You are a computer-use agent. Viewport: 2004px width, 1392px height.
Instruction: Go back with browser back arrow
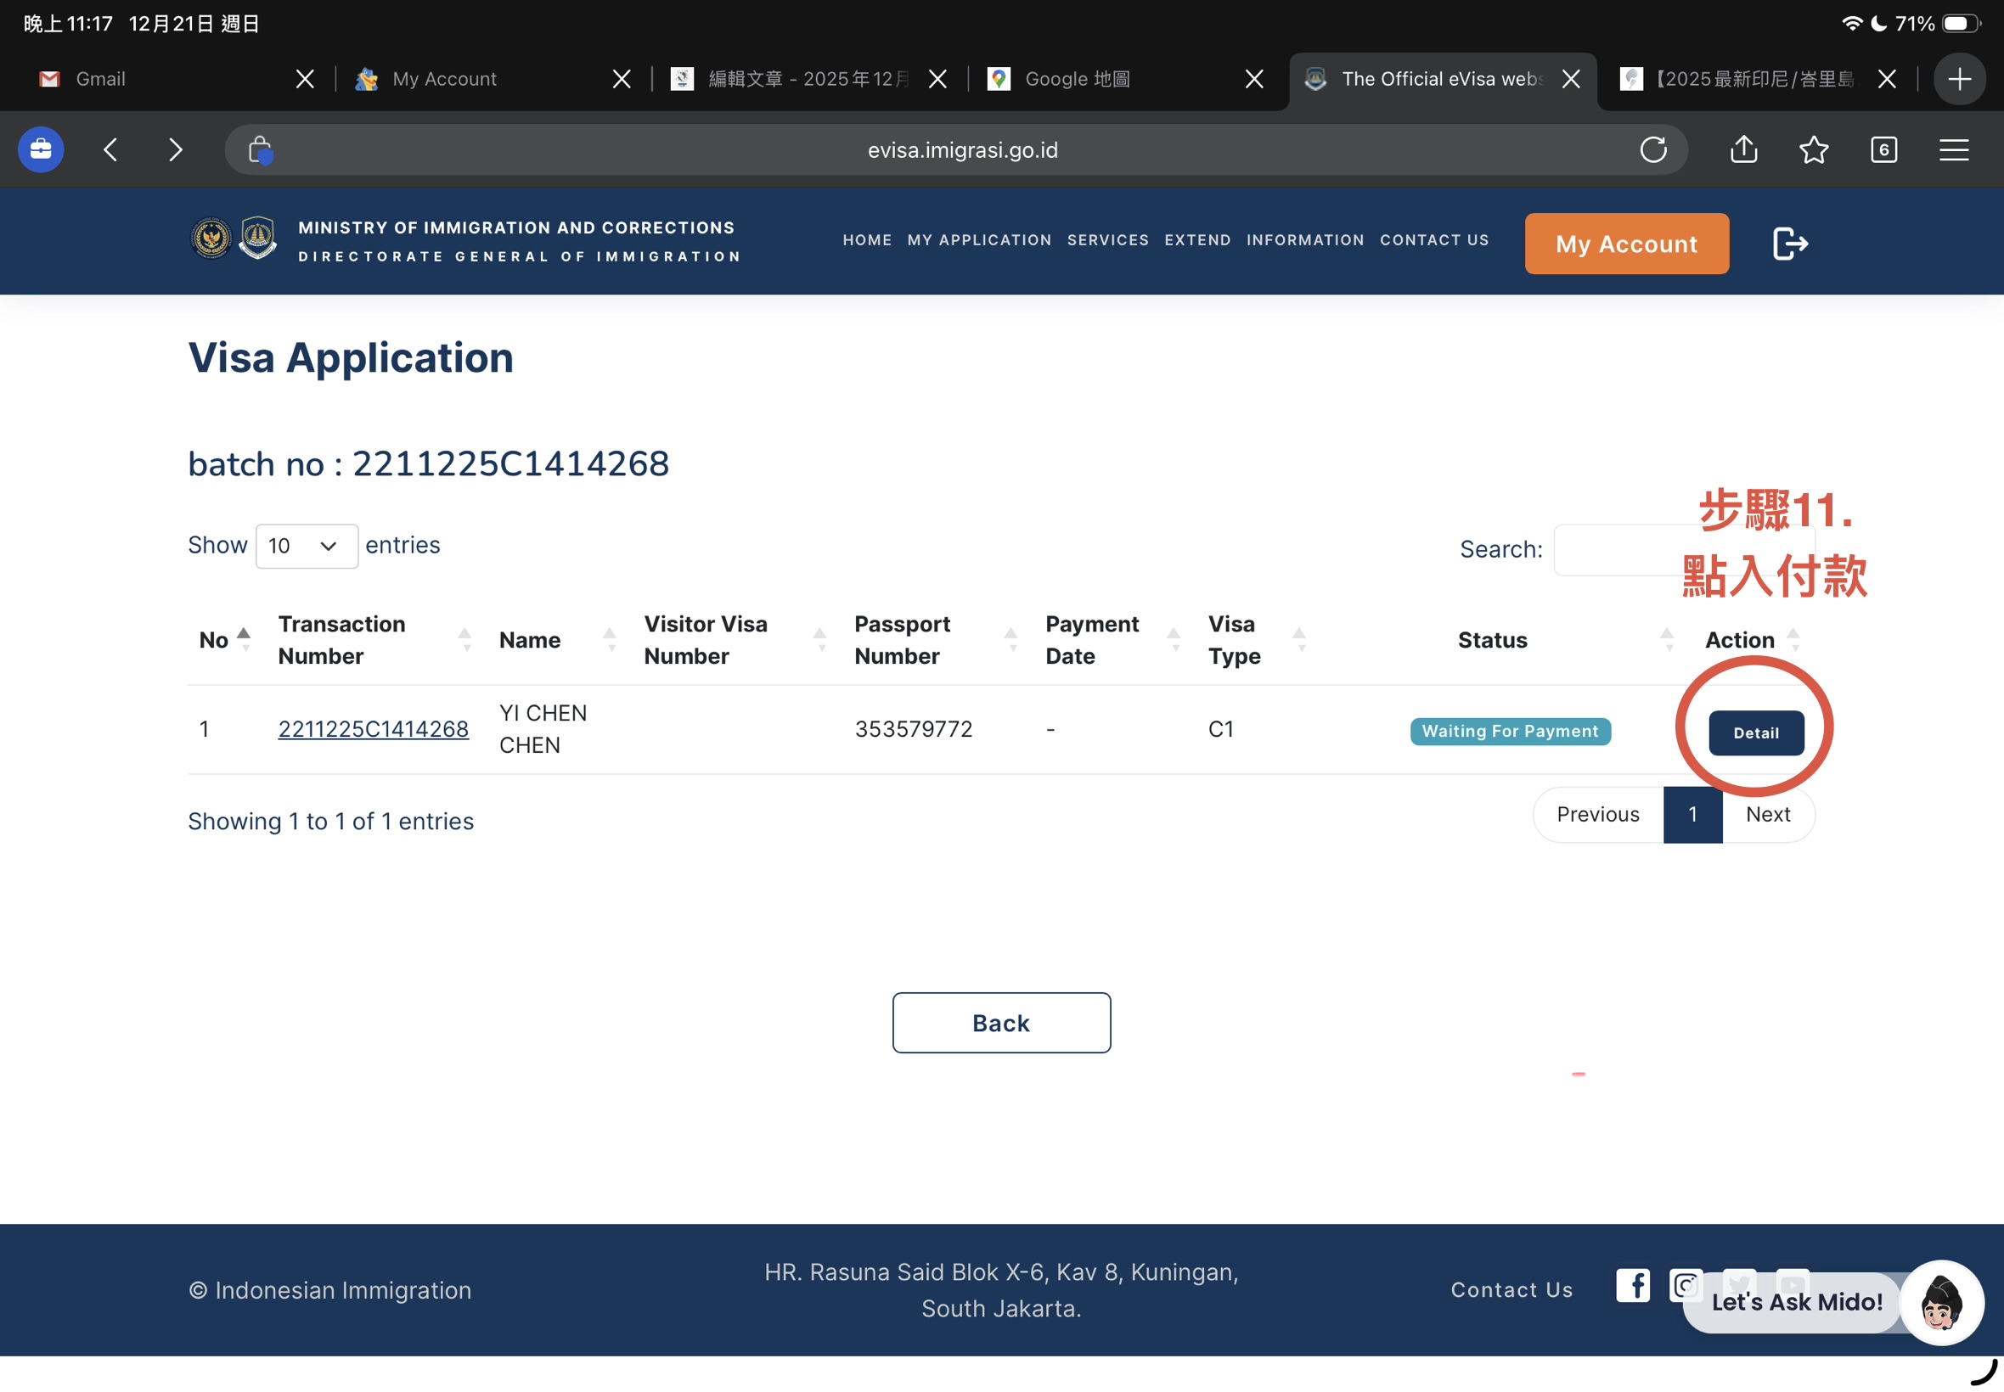click(110, 150)
